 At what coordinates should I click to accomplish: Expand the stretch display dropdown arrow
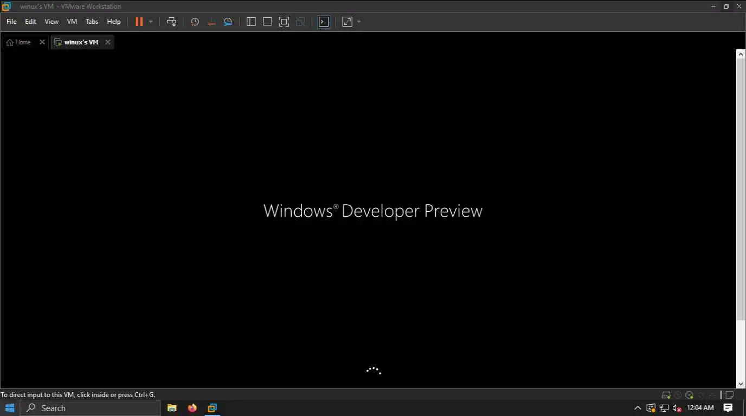359,22
